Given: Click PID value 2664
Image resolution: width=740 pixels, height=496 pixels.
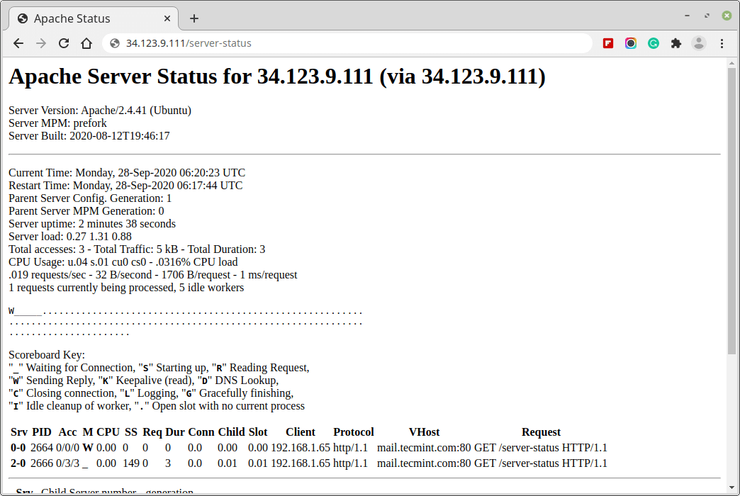Looking at the screenshot, I should 42,448.
